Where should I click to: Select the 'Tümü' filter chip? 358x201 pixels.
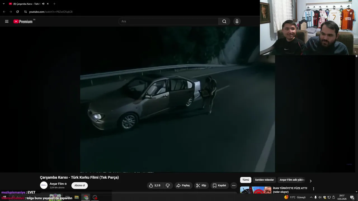tap(246, 180)
